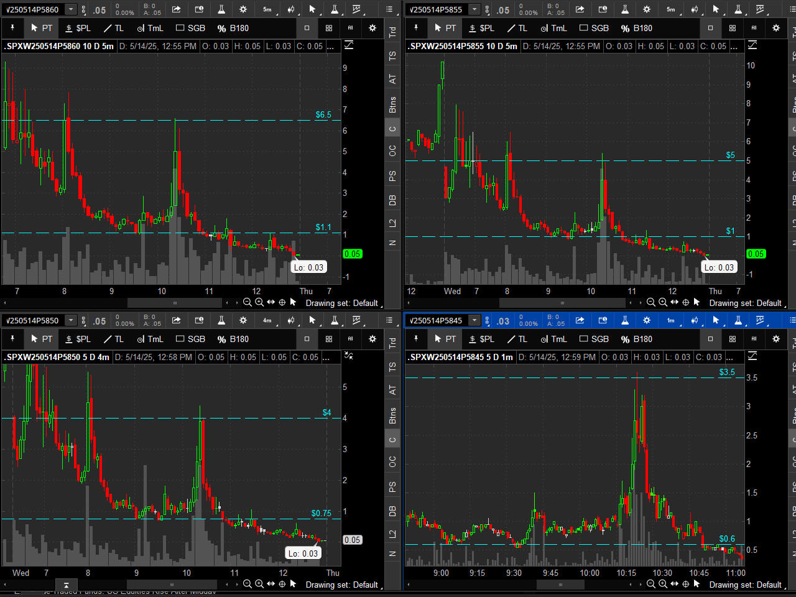Open symbol dropdown for 250514P5860
The height and width of the screenshot is (597, 796).
(71, 9)
